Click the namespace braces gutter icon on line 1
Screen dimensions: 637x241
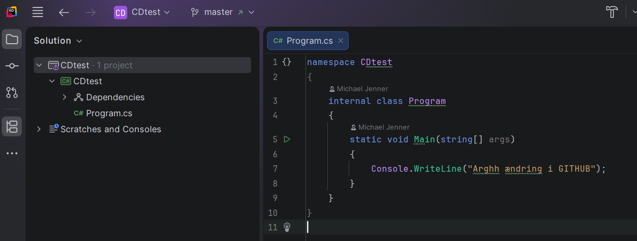(287, 62)
